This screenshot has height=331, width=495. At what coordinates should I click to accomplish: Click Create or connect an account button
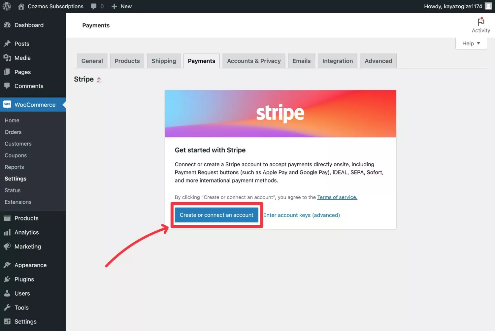pyautogui.click(x=216, y=215)
